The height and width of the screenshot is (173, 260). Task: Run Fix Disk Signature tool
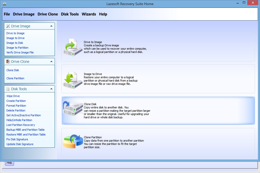(x=17, y=139)
